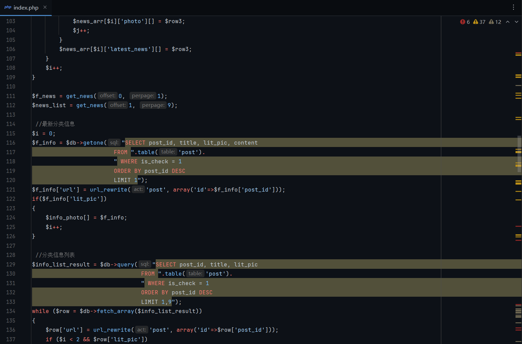The width and height of the screenshot is (522, 344).
Task: Click the red error count icon
Action: pyautogui.click(x=462, y=22)
